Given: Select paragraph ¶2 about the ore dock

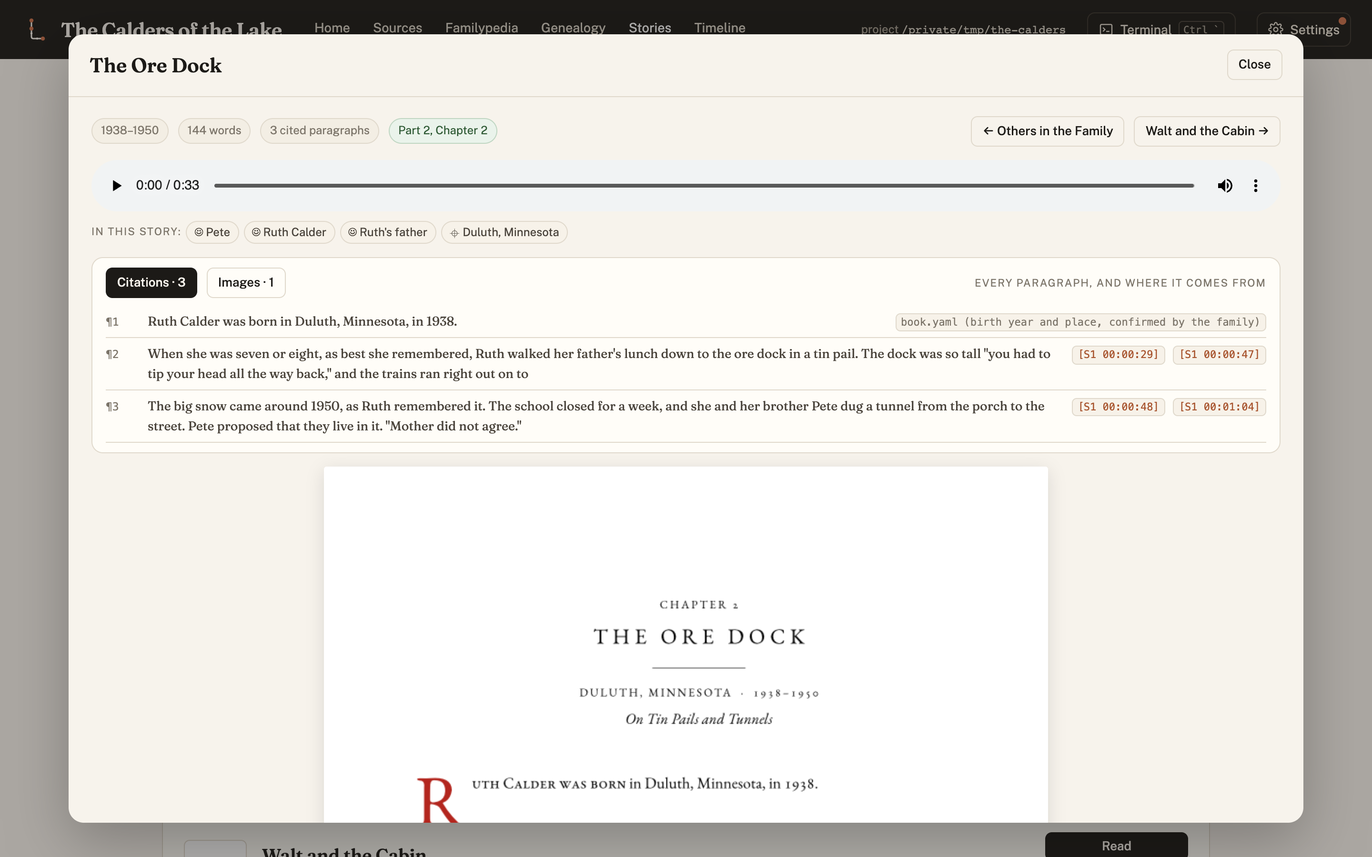Looking at the screenshot, I should (686, 364).
